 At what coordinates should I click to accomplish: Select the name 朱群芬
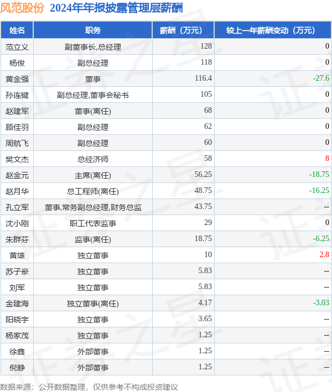[x=17, y=239]
